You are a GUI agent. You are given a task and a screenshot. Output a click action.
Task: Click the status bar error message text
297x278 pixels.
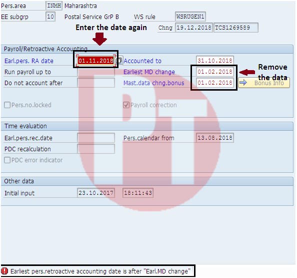(x=100, y=271)
